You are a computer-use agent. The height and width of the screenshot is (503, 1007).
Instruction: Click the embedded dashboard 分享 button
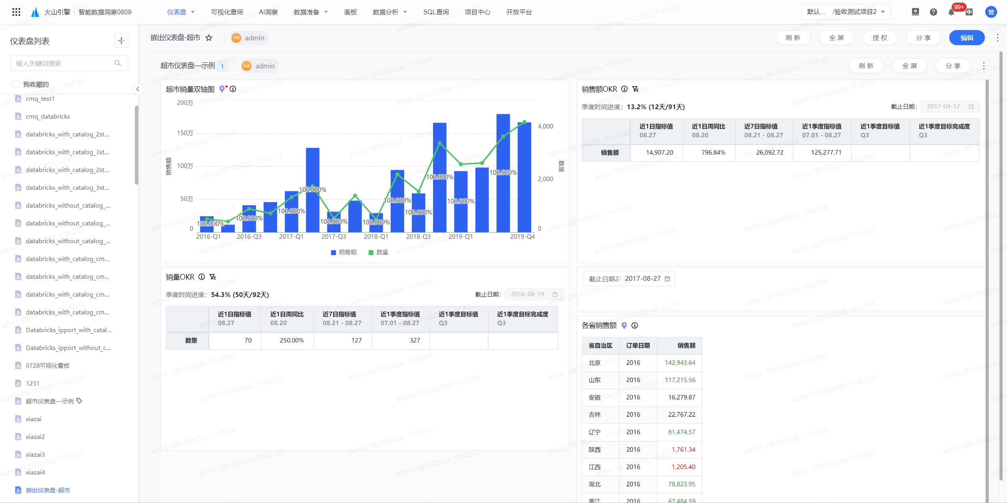(953, 66)
